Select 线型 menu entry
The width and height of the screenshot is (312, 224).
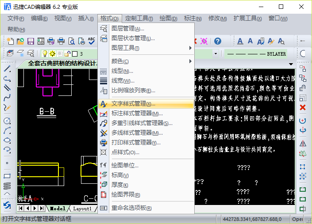[x=146, y=71]
